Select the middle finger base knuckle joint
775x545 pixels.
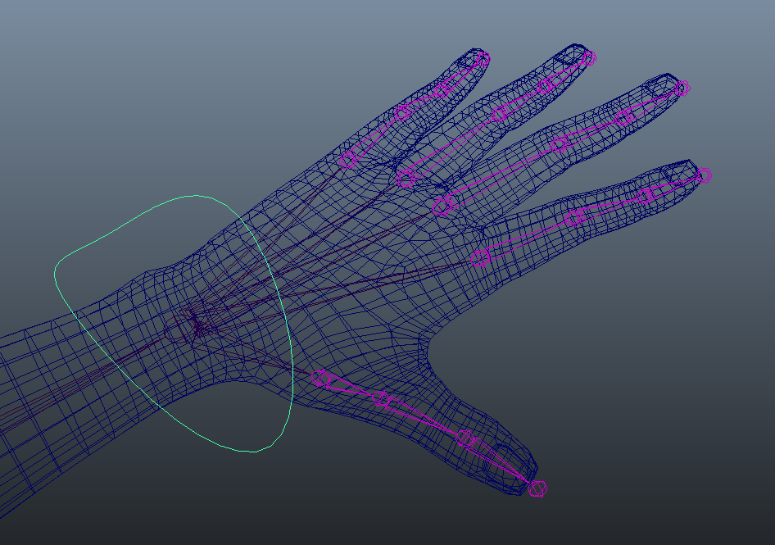[442, 207]
